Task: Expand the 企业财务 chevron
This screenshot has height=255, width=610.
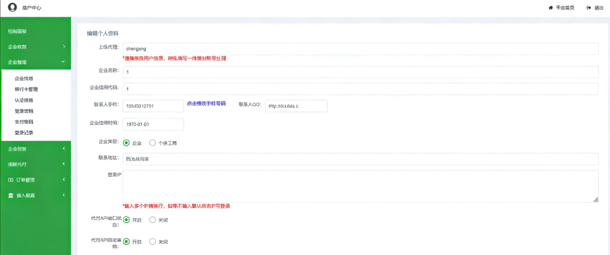Action: coord(63,149)
